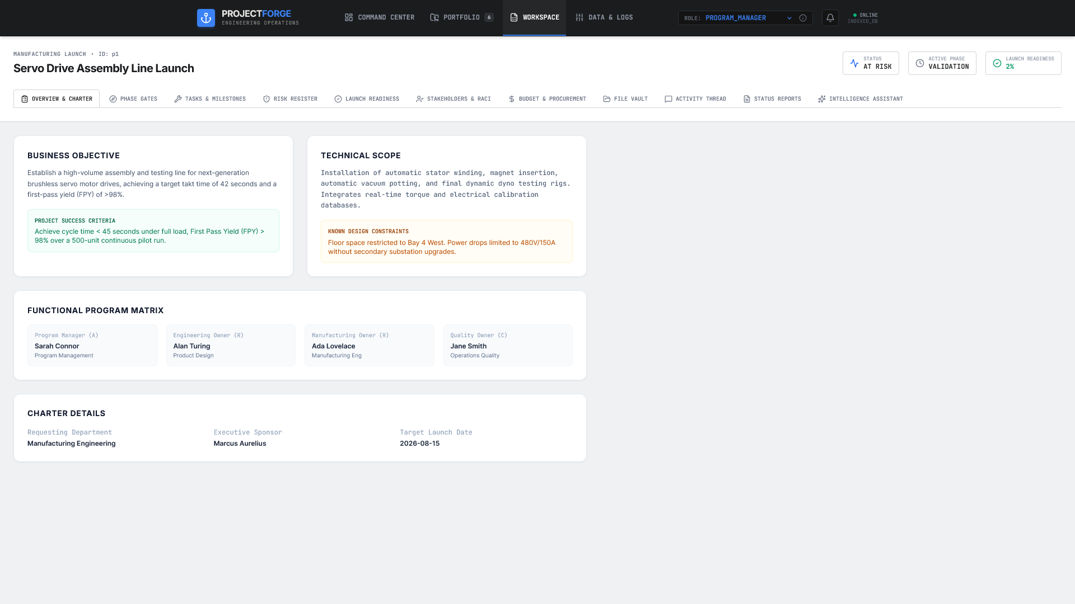Open the File Vault tab
Screen dimensions: 1075x604
[625, 99]
